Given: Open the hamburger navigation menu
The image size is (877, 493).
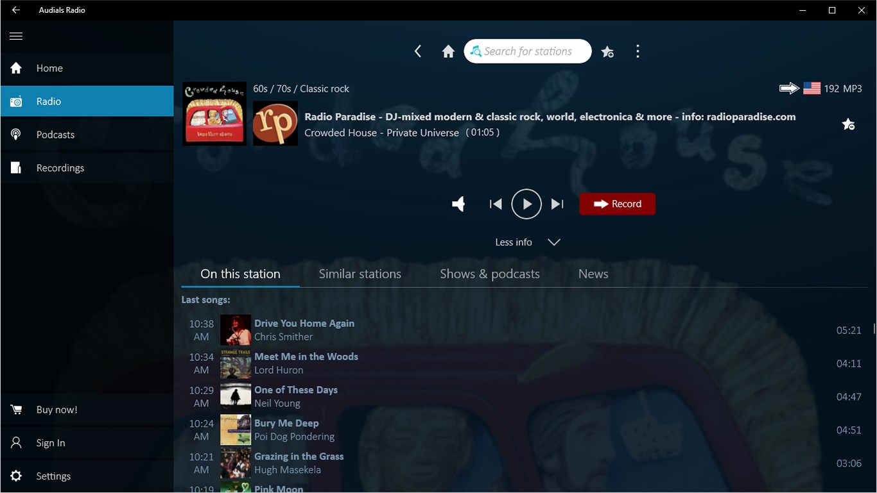Looking at the screenshot, I should (16, 36).
